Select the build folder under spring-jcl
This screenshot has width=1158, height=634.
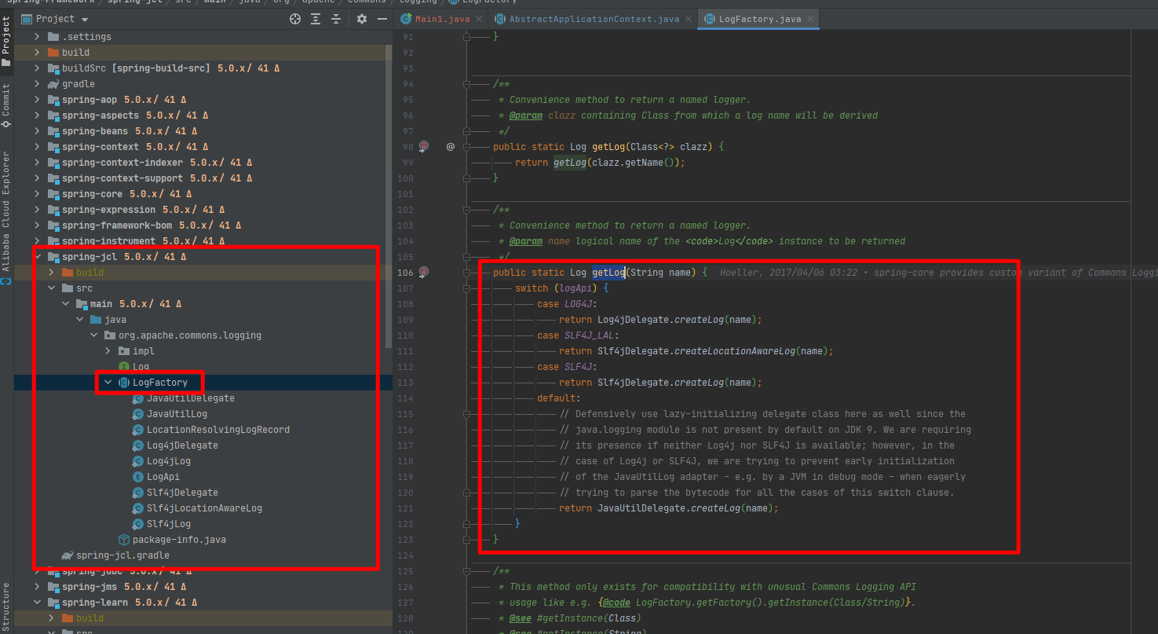click(x=89, y=273)
